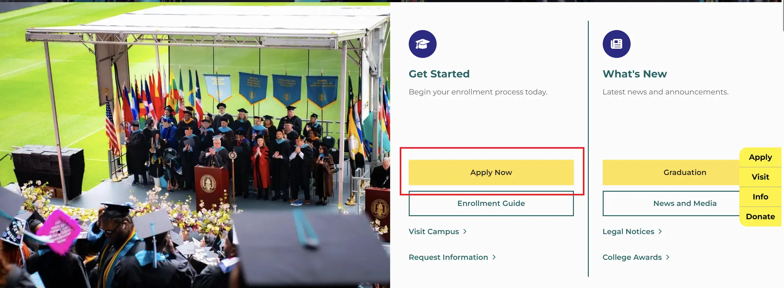
Task: Select Info in the floating side menu
Action: [x=760, y=197]
